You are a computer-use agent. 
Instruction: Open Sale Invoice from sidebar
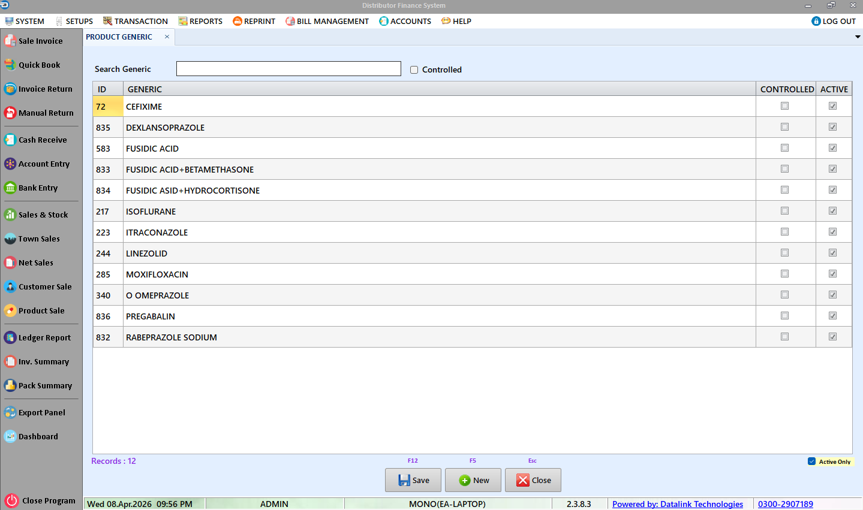tap(34, 41)
